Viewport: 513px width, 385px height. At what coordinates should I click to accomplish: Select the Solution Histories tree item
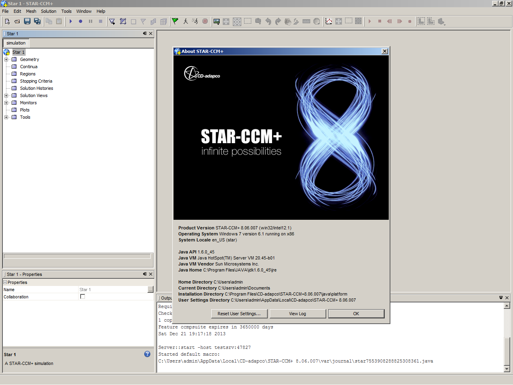(x=36, y=88)
